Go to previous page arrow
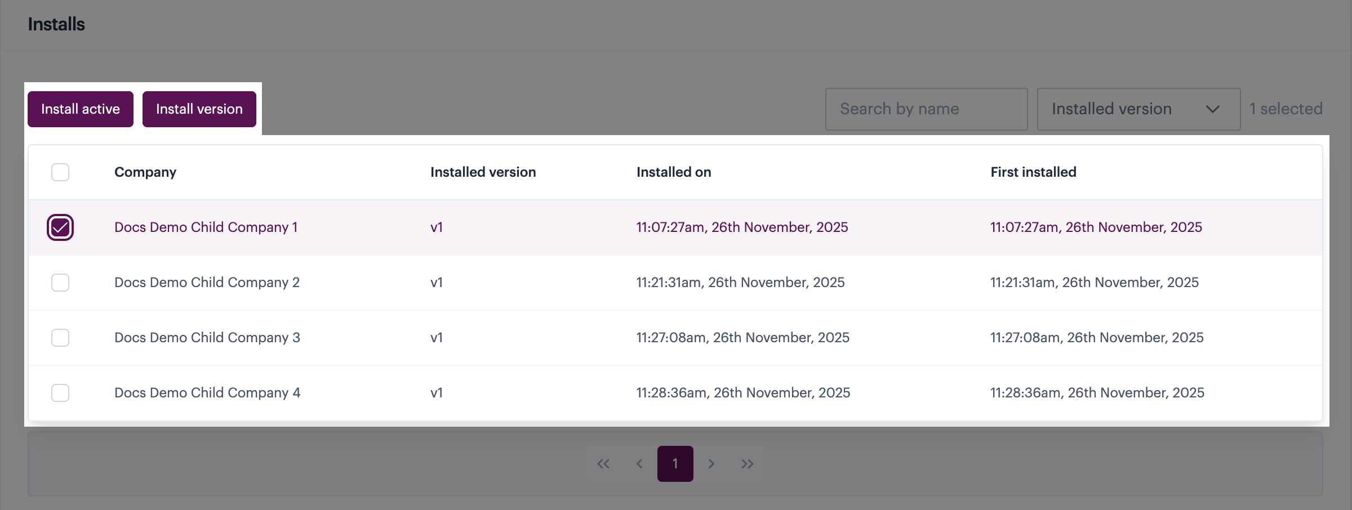The width and height of the screenshot is (1352, 510). 639,464
